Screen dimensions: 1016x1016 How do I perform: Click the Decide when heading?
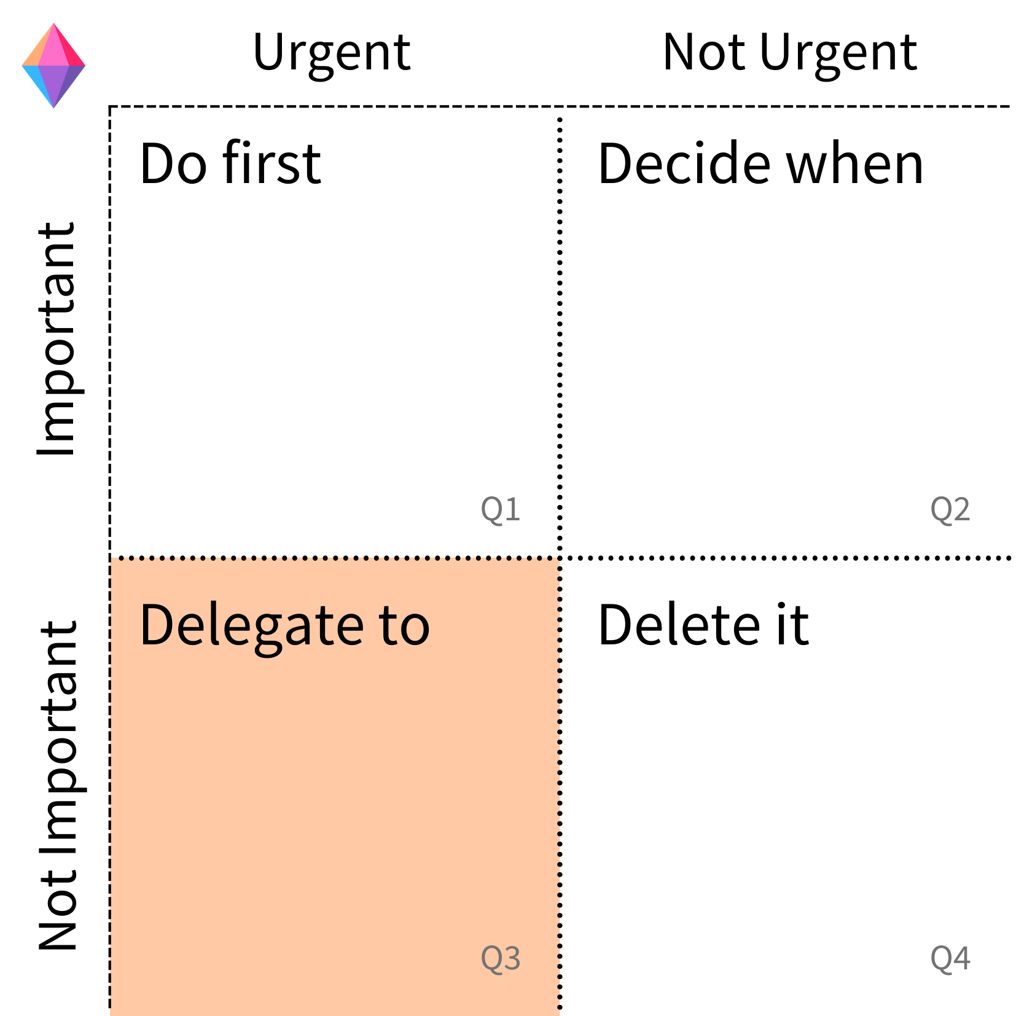[760, 163]
